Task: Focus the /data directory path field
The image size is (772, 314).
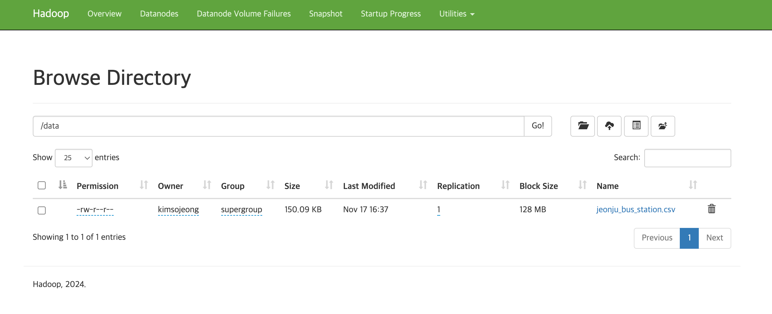Action: (278, 126)
